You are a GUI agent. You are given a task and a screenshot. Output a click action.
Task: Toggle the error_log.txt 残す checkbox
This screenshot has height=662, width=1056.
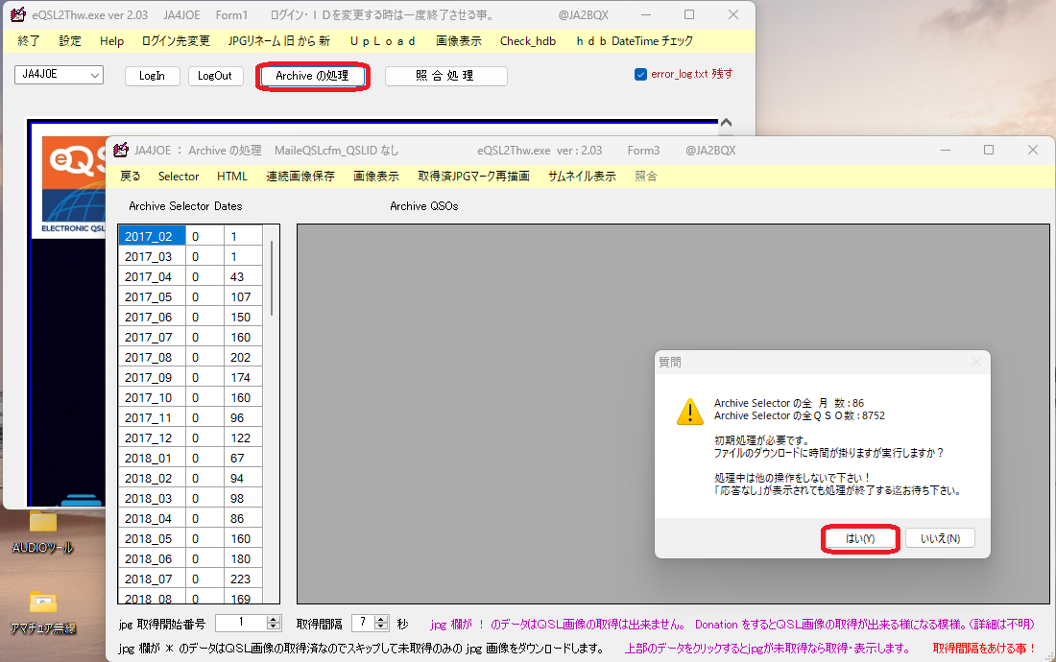pyautogui.click(x=640, y=74)
